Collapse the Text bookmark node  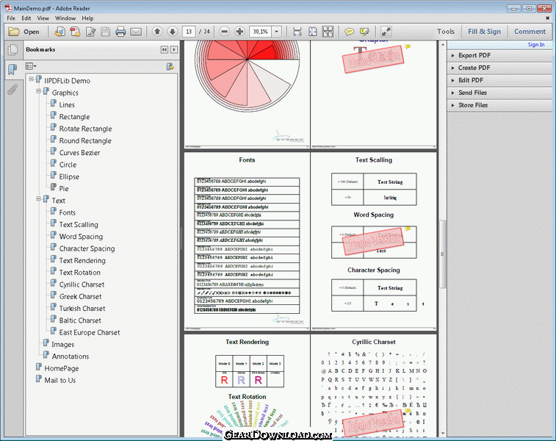[39, 199]
